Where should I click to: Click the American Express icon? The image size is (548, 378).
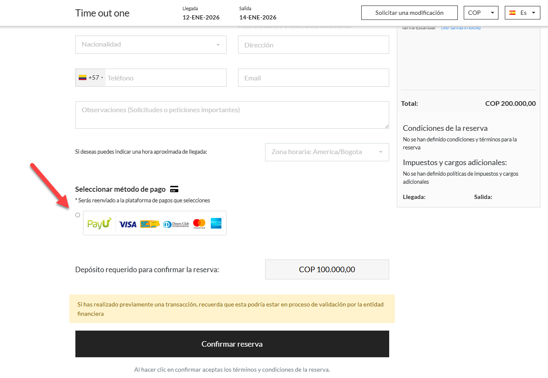tap(216, 223)
